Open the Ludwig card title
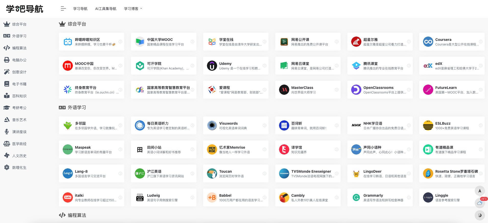 pos(153,195)
